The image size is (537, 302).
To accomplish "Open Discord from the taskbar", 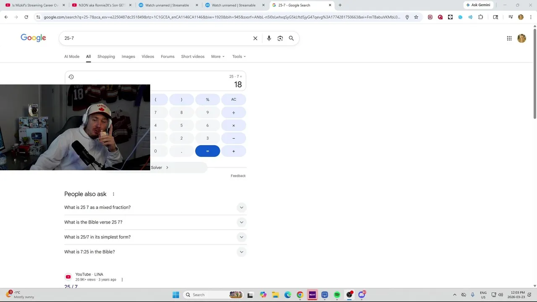I will tap(362, 295).
